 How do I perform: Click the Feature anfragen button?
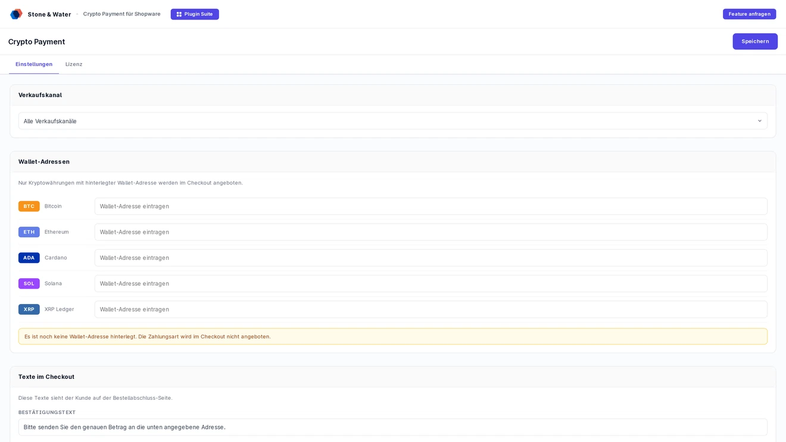(749, 14)
